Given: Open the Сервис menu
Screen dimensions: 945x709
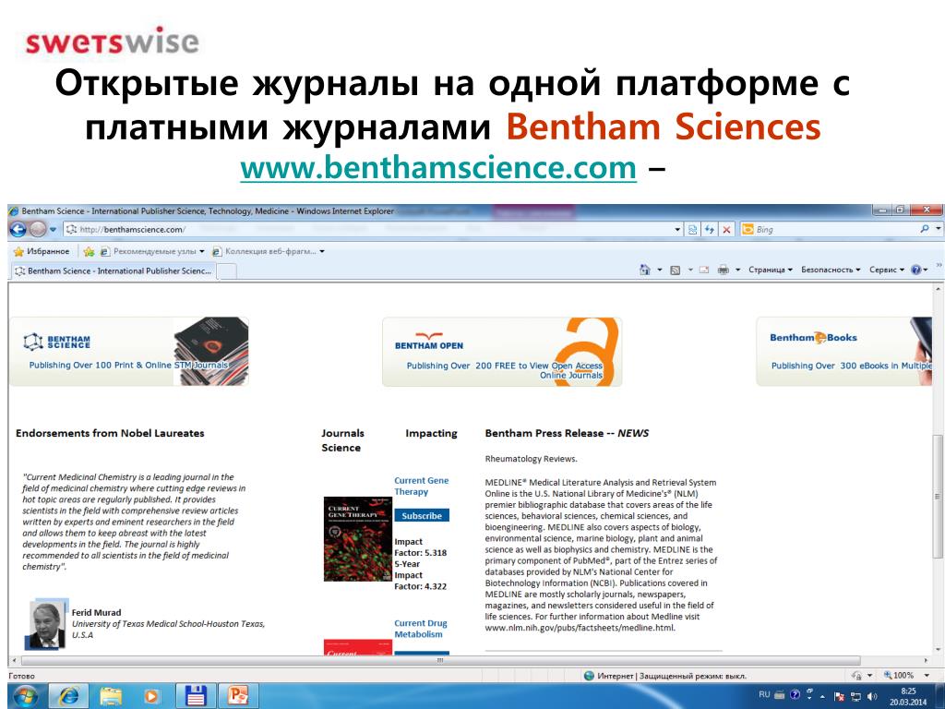Looking at the screenshot, I should coord(887,270).
